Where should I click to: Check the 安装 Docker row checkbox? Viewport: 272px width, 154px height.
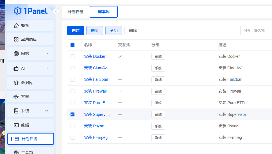tap(72, 56)
